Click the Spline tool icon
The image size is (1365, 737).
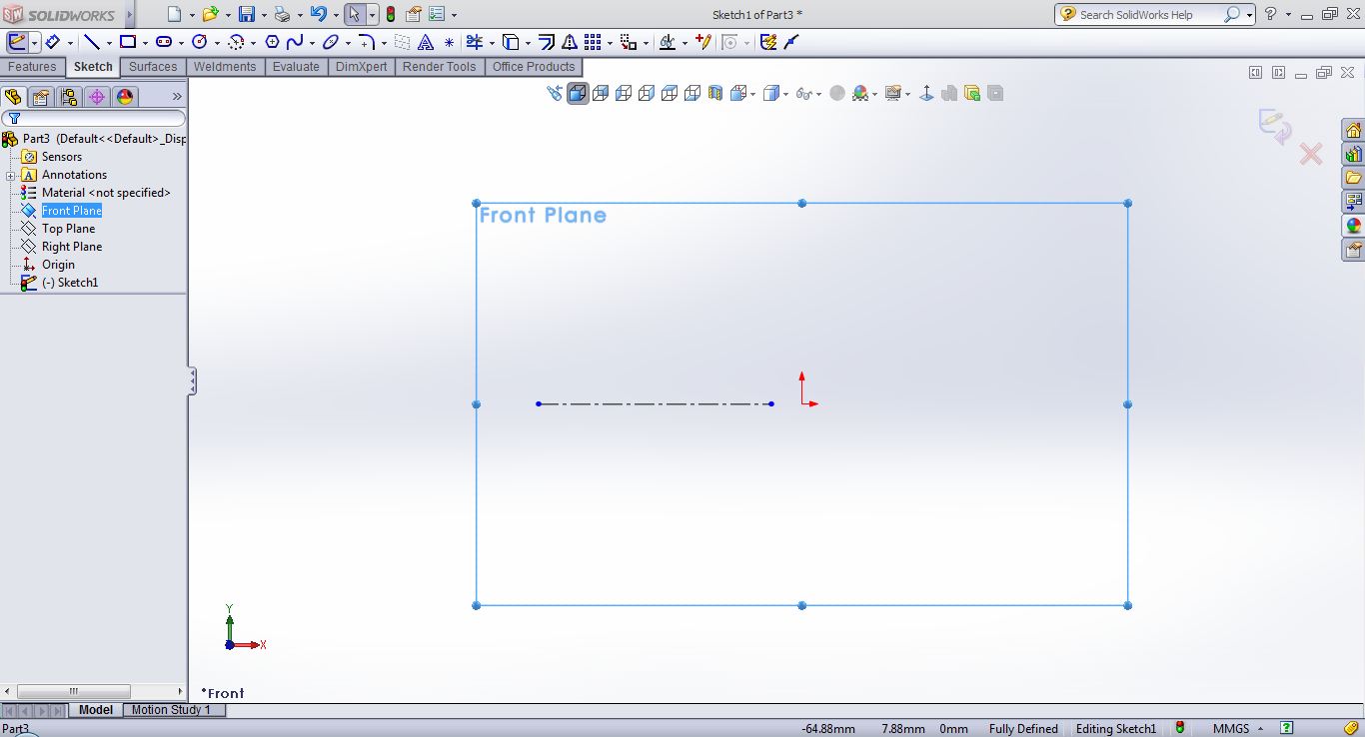[295, 42]
